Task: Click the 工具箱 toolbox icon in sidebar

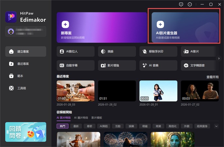Action: pos(11,88)
